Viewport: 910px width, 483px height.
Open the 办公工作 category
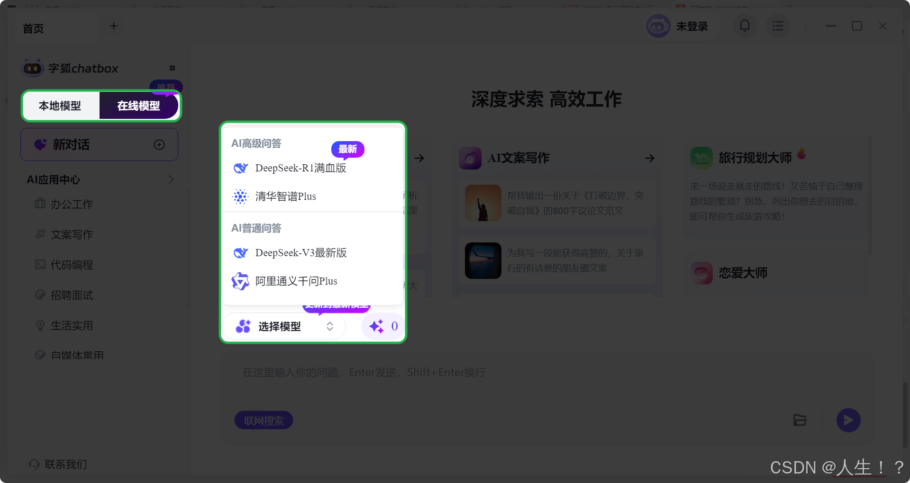[71, 204]
